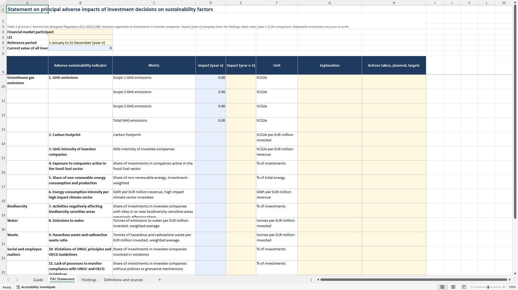This screenshot has height=290, width=518.
Task: Click the vertical scrollbar thumb
Action: [515, 112]
